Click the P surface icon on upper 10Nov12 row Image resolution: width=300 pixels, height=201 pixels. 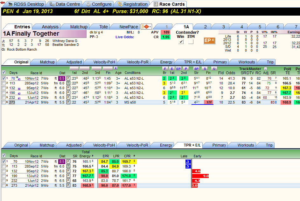click(x=68, y=78)
